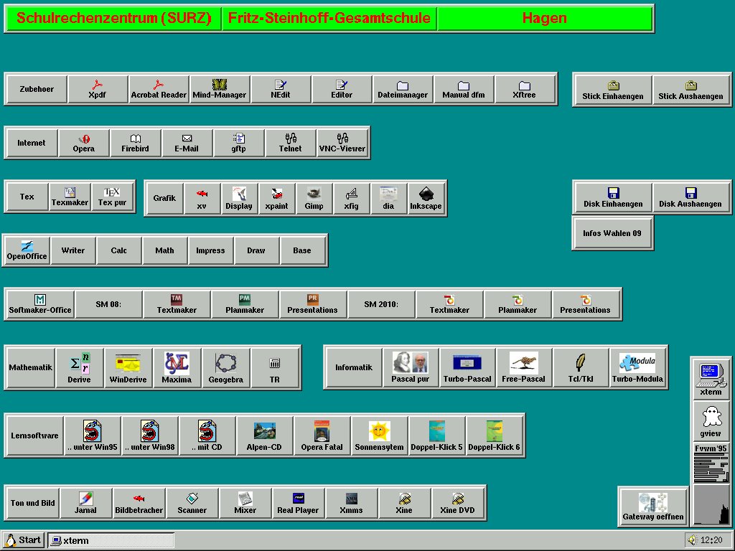Launch gview ghost icon

(711, 420)
